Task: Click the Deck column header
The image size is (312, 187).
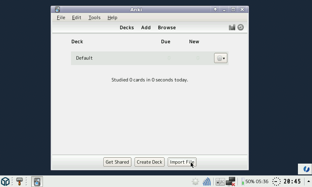Action: click(x=77, y=42)
